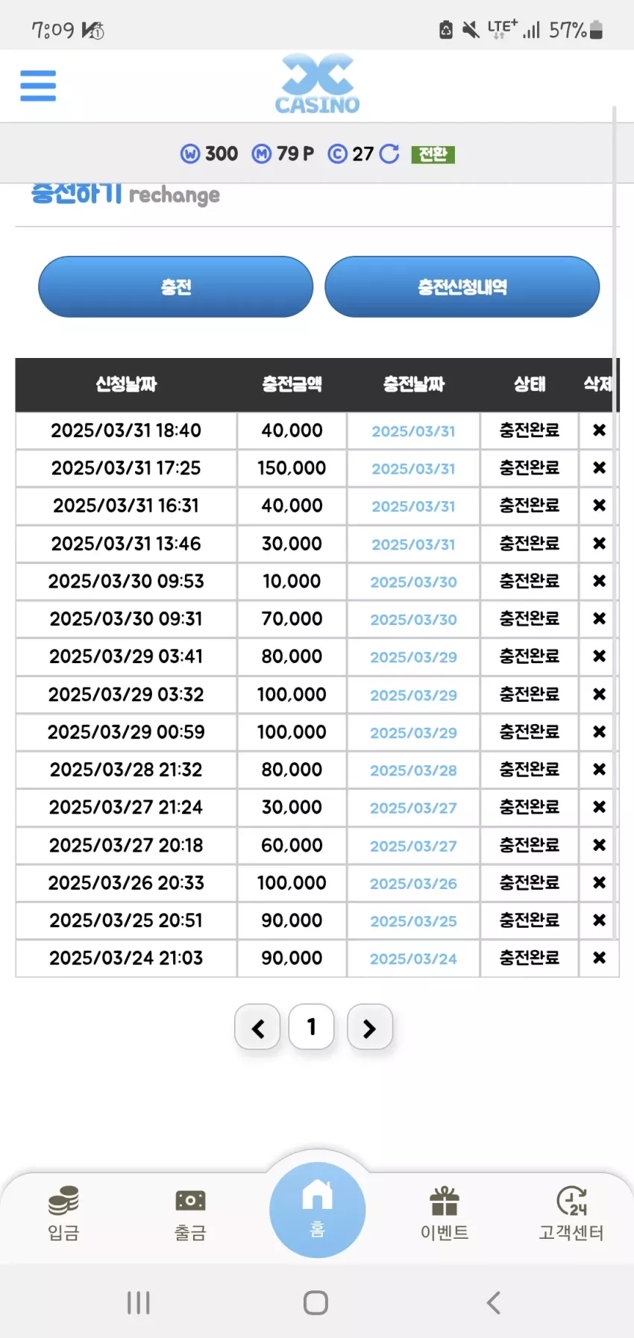
Task: Open the hamburger menu
Action: pyautogui.click(x=38, y=86)
